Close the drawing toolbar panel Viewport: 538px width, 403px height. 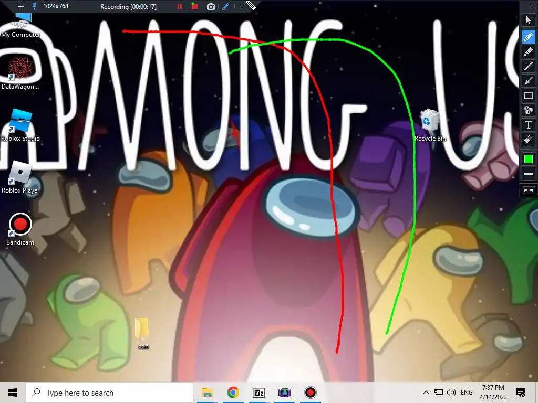[532, 6]
